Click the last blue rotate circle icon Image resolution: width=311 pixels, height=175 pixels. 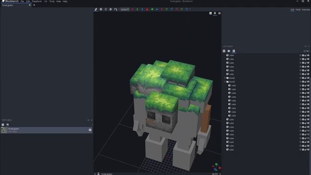pyautogui.click(x=187, y=9)
